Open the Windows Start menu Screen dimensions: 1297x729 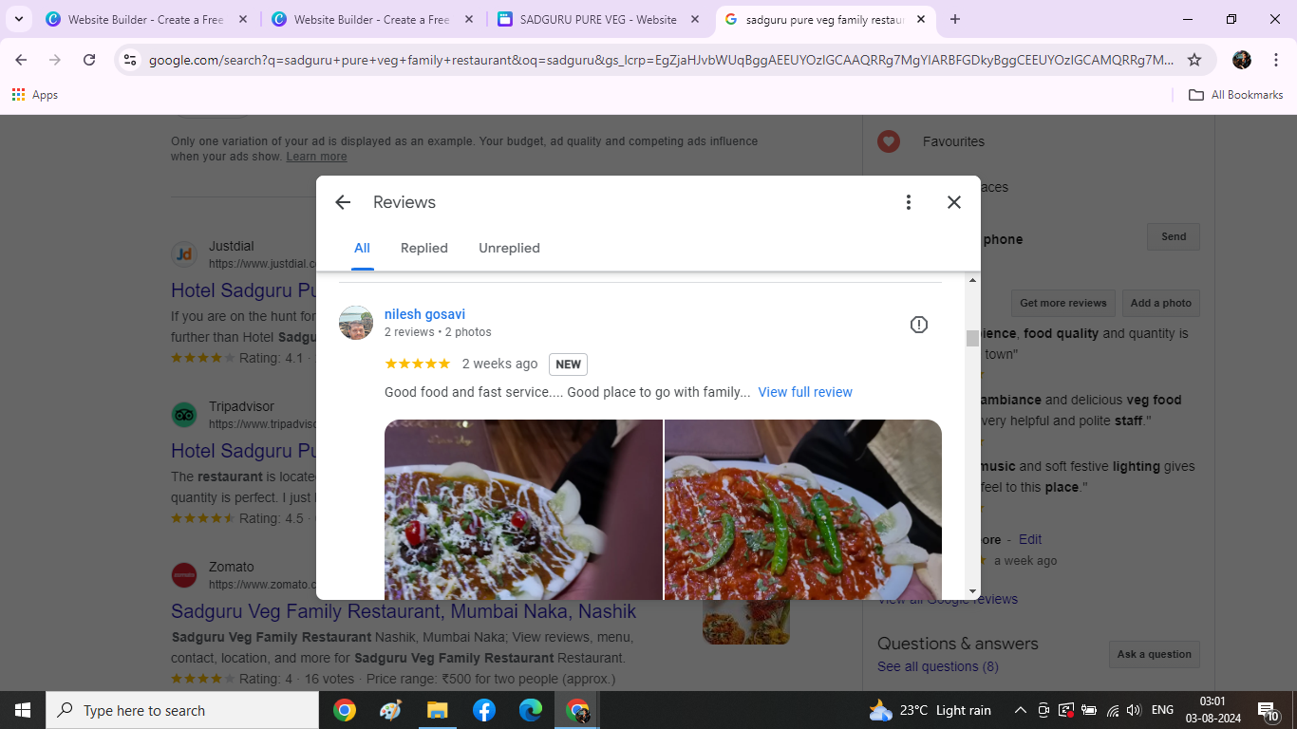[22, 710]
